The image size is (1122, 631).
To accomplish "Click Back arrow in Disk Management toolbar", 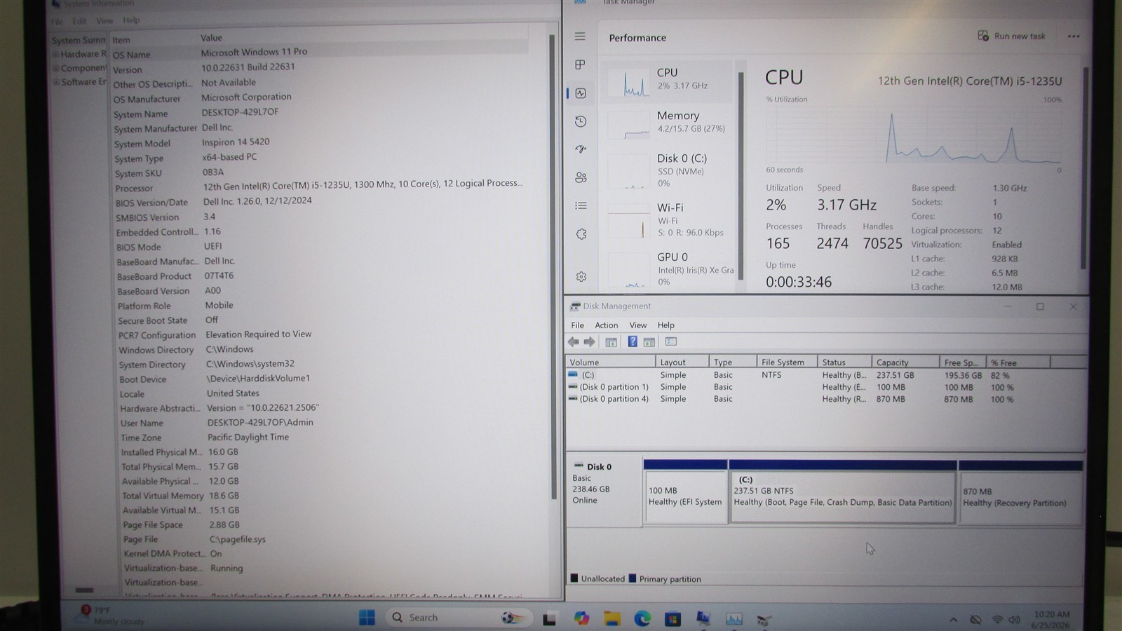I will pyautogui.click(x=574, y=342).
